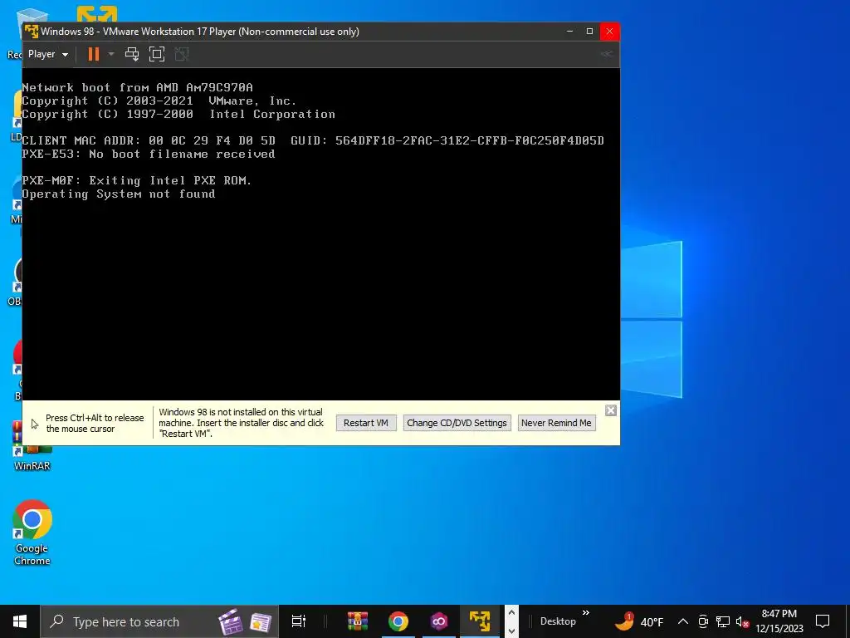This screenshot has width=850, height=638.
Task: Click the VMware icon in the window title bar
Action: click(32, 32)
